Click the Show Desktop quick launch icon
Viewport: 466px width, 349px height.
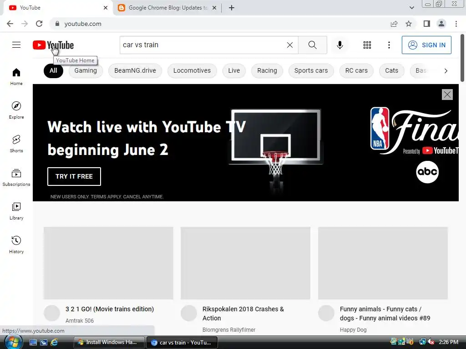point(33,342)
